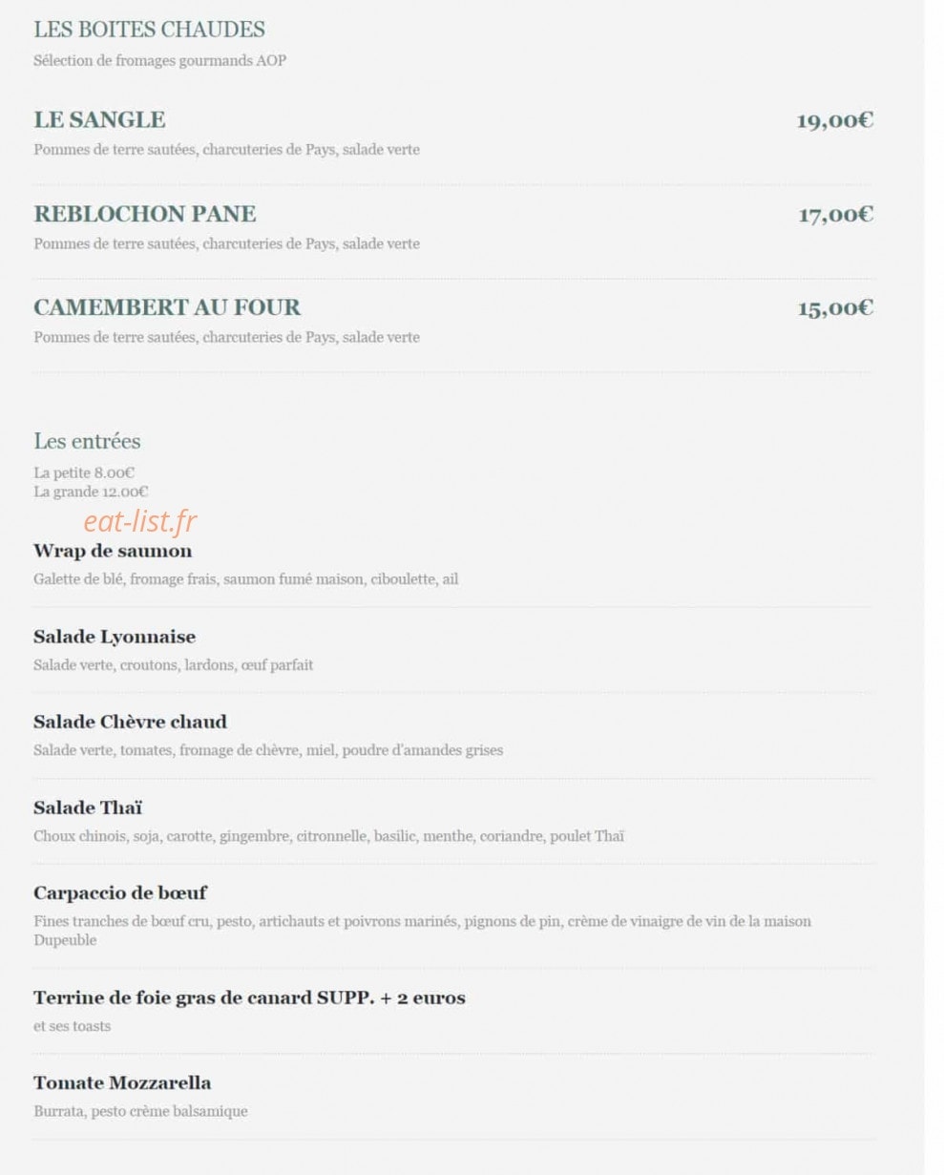944x1175 pixels.
Task: Pick the Salade Thaï item
Action: 88,808
